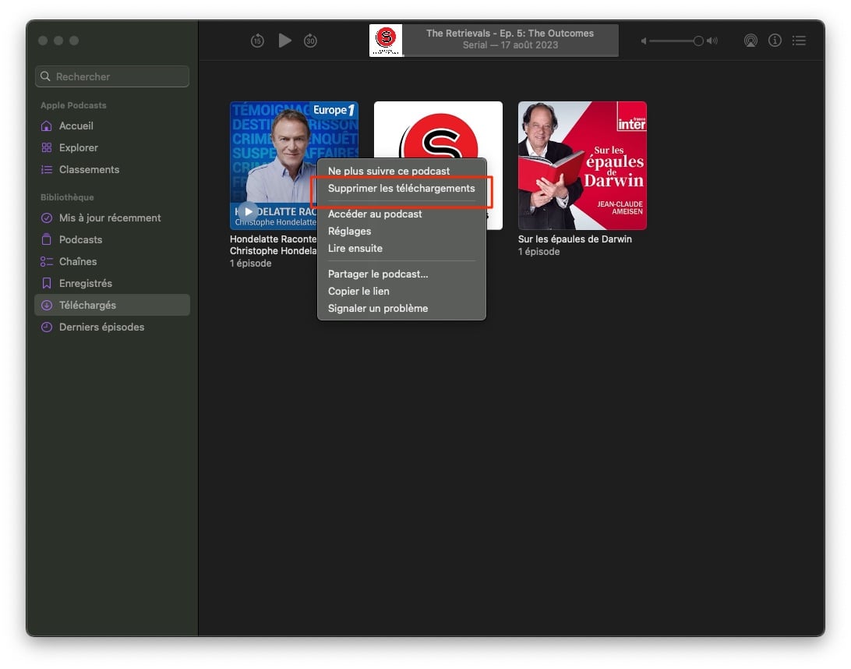The width and height of the screenshot is (851, 669).
Task: Show episode info panel
Action: tap(775, 41)
